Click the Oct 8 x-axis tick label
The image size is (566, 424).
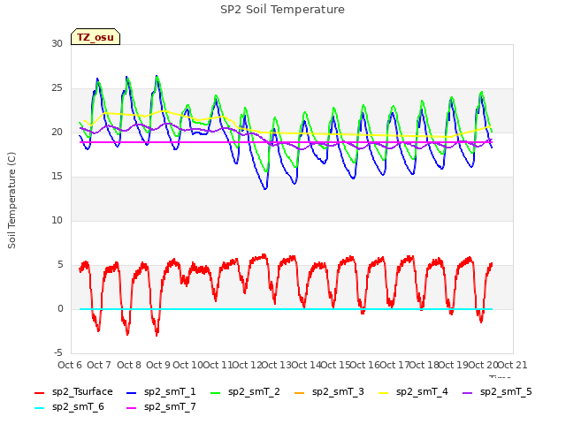[129, 365]
